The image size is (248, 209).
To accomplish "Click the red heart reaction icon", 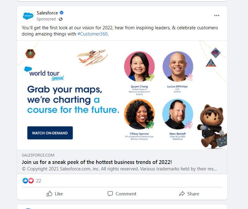I will (x=31, y=181).
